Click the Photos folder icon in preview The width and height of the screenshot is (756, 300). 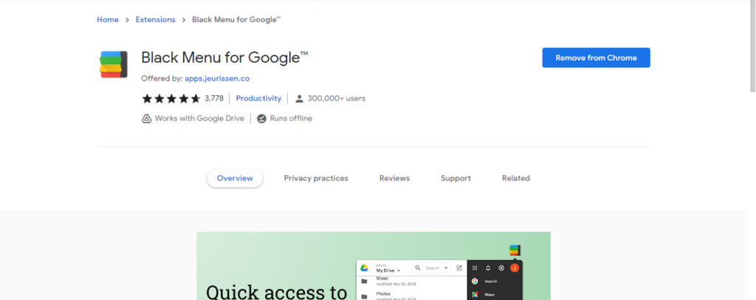[x=365, y=295]
